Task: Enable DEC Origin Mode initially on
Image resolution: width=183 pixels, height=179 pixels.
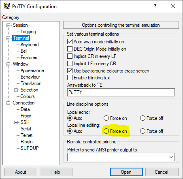Action: click(70, 49)
